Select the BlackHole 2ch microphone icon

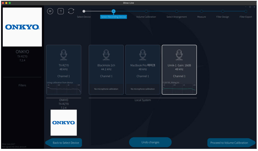pyautogui.click(x=106, y=55)
